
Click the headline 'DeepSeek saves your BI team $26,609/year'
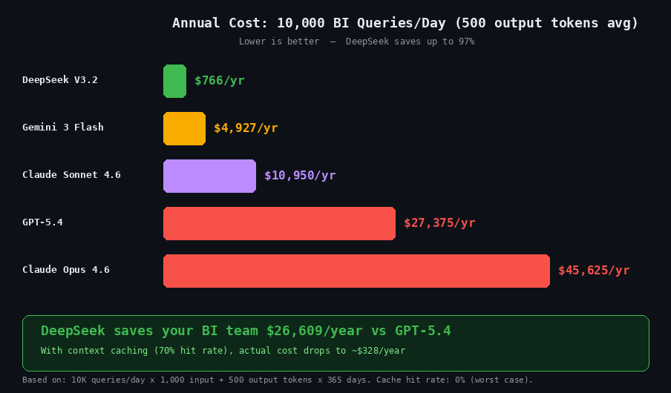click(202, 331)
